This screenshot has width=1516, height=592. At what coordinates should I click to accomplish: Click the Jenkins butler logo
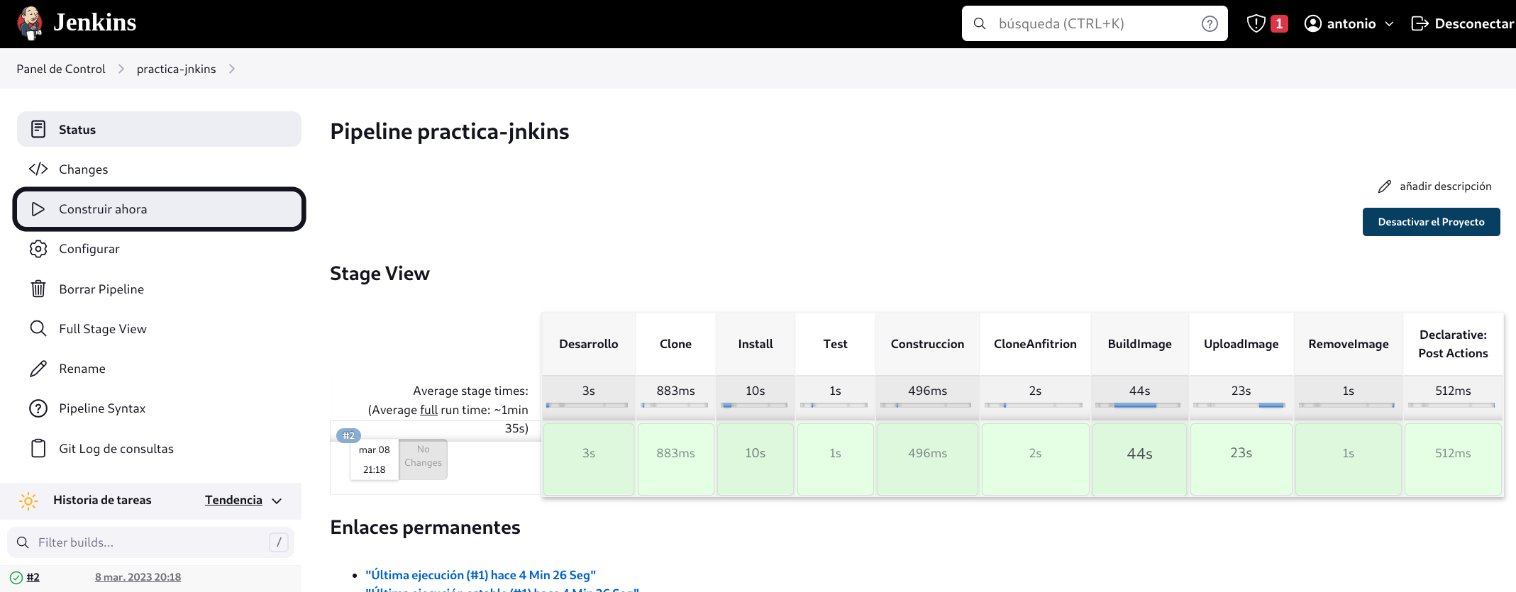[30, 23]
